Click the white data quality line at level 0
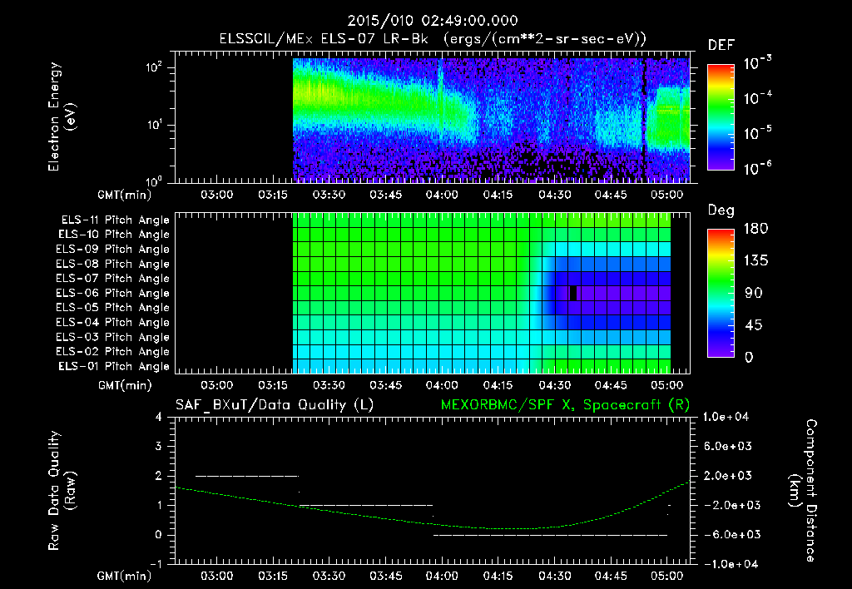The image size is (852, 589). pos(551,535)
